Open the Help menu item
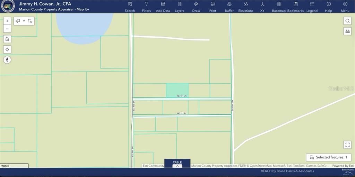This screenshot has width=355, height=177. [x=328, y=7]
